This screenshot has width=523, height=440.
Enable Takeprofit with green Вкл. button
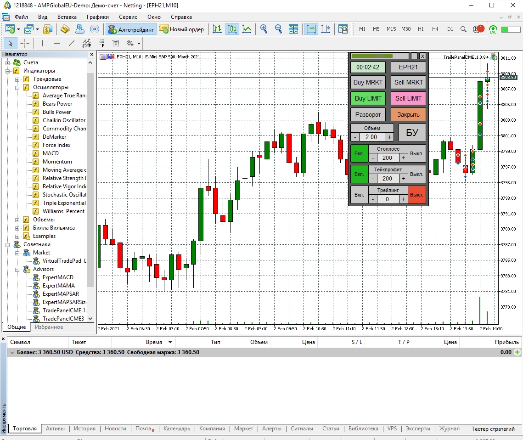(x=359, y=174)
